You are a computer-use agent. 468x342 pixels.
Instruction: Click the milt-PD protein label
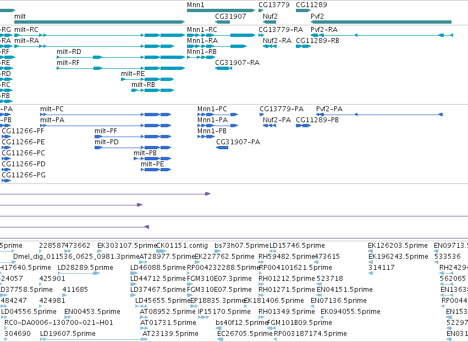(107, 142)
